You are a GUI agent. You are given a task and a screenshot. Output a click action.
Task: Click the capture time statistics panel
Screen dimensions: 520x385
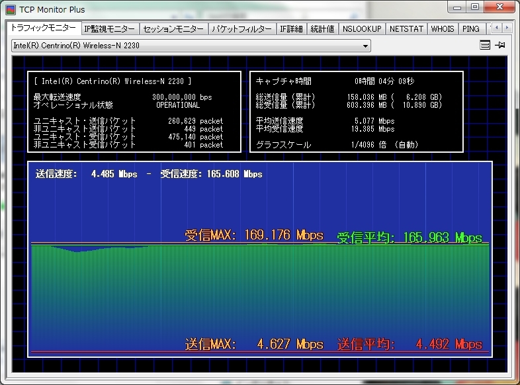tap(355, 112)
